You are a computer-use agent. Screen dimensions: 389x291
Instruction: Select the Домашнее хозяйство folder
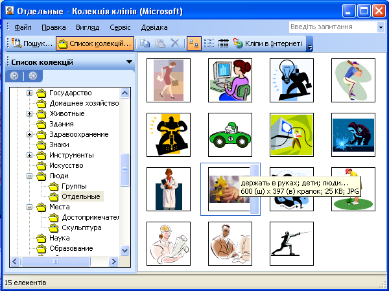77,103
